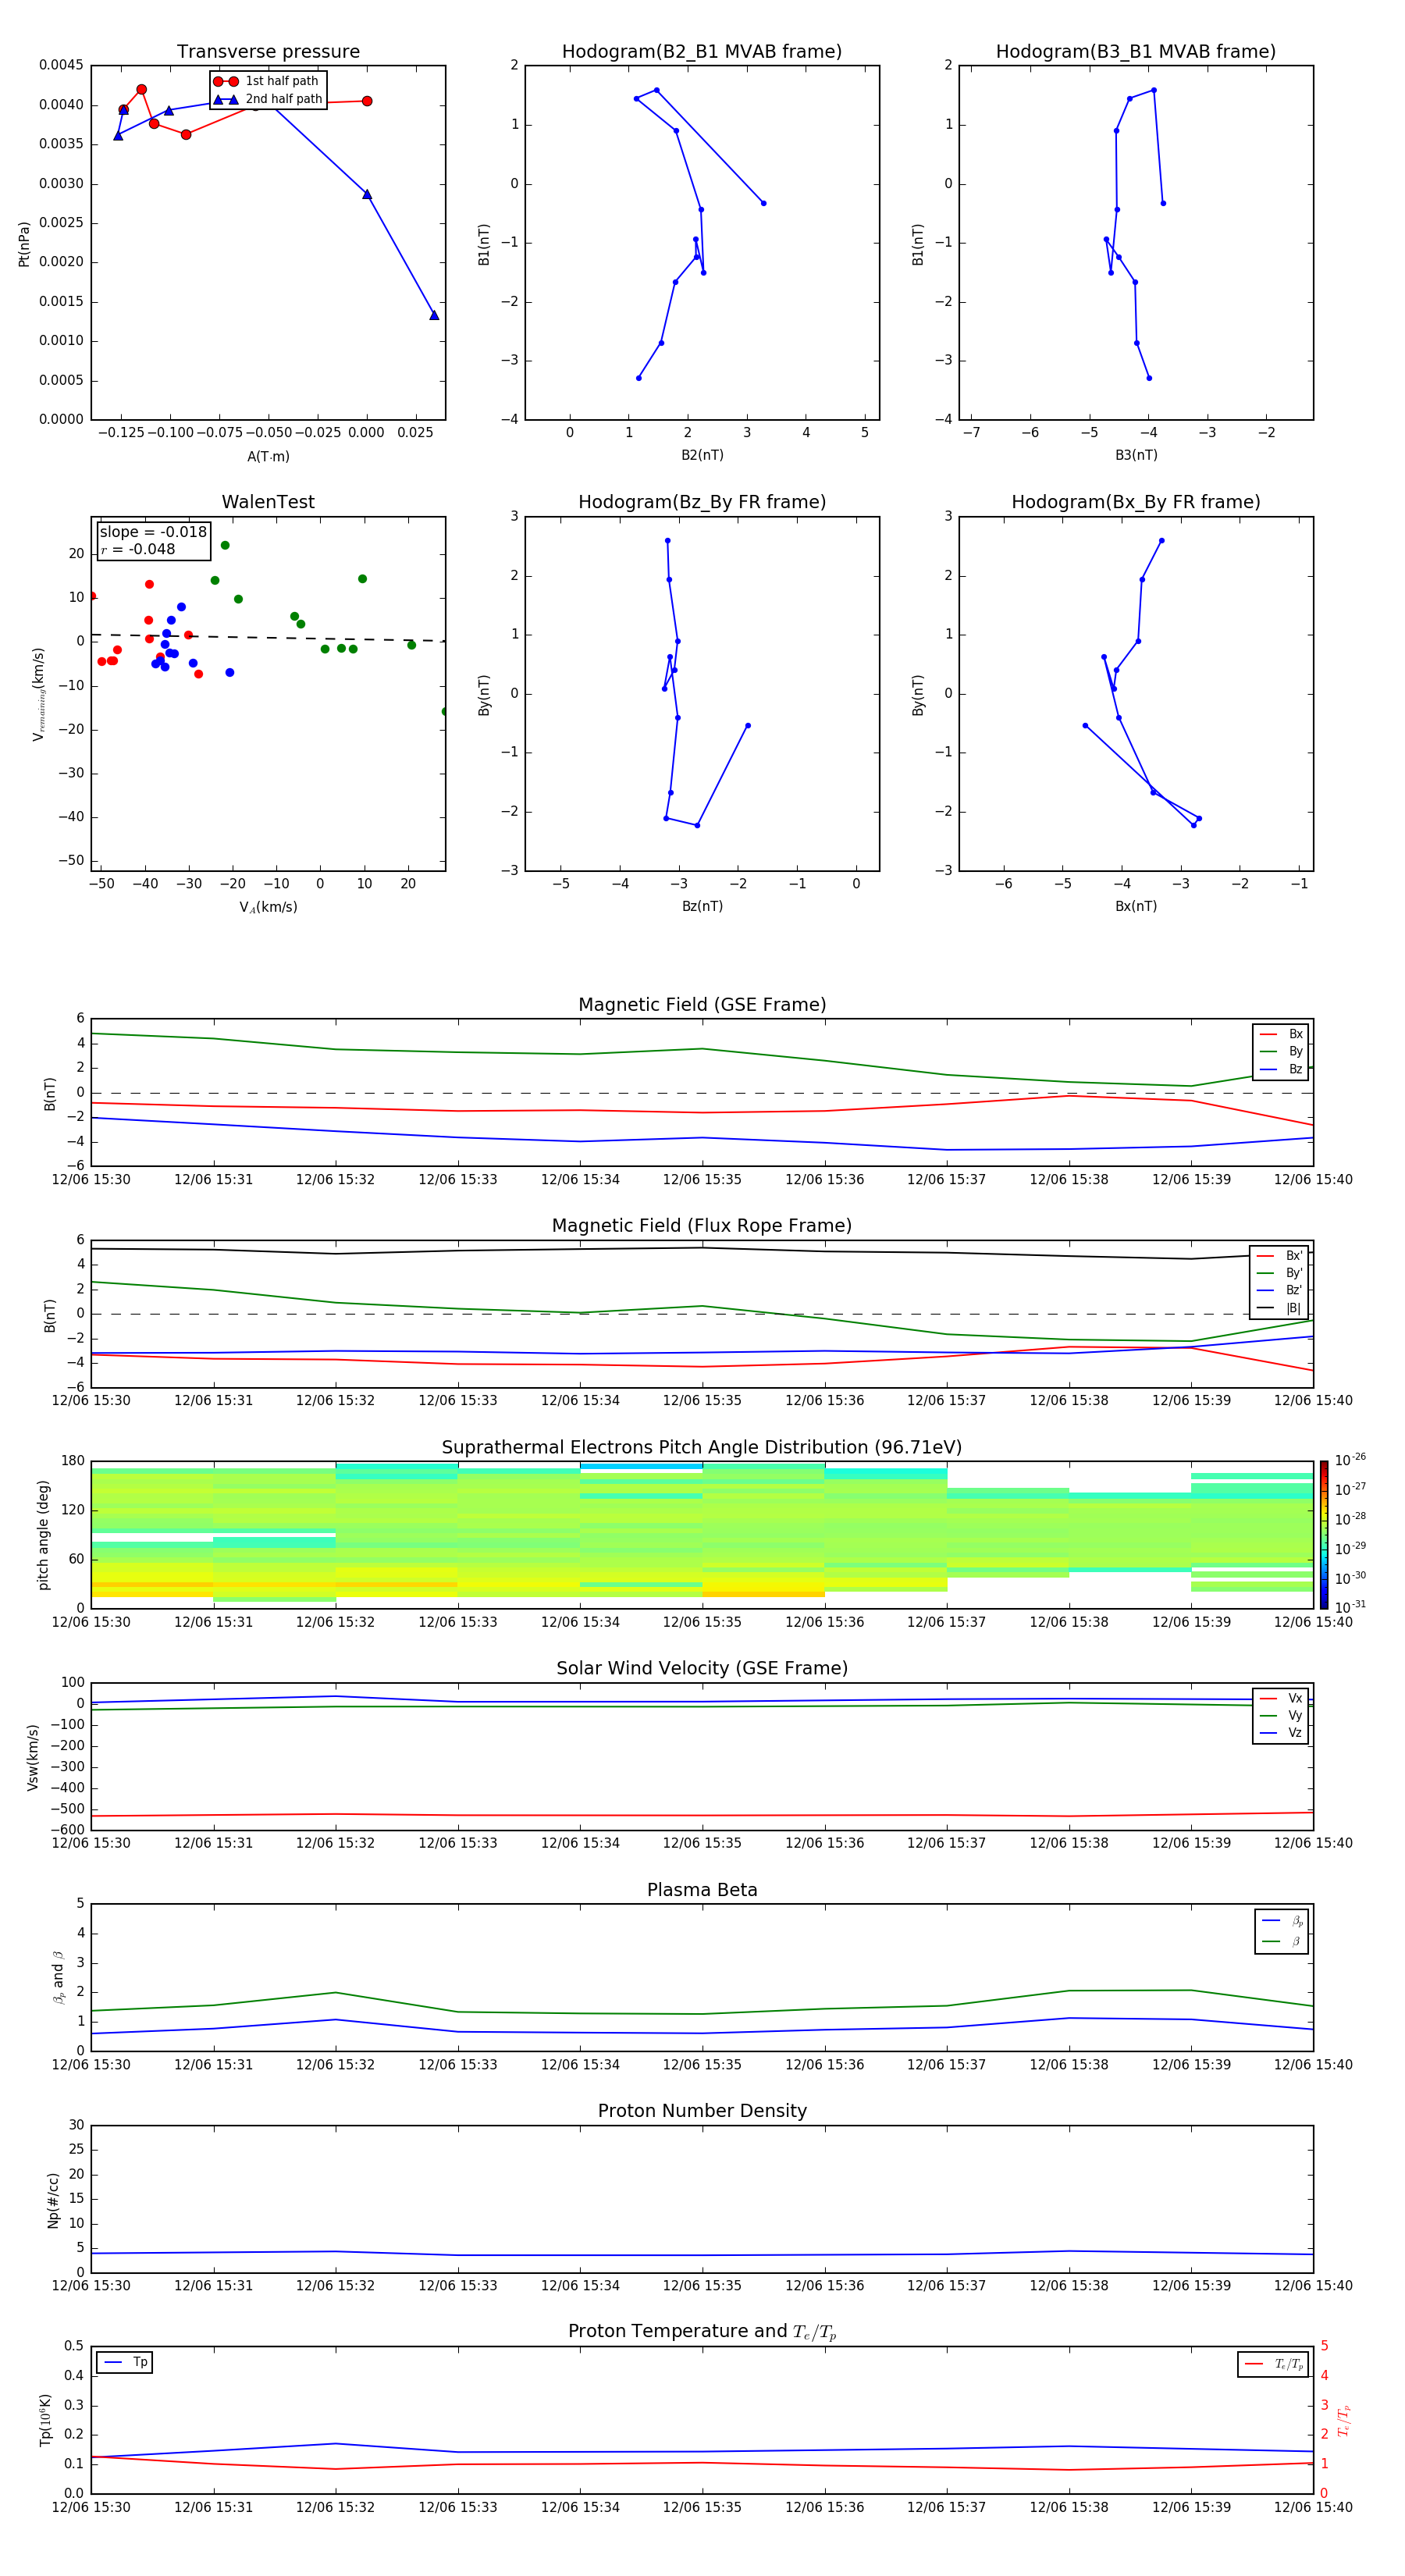1405x2576 pixels.
Task: Click the "Bz(nT)" x-axis label
Action: 702,906
